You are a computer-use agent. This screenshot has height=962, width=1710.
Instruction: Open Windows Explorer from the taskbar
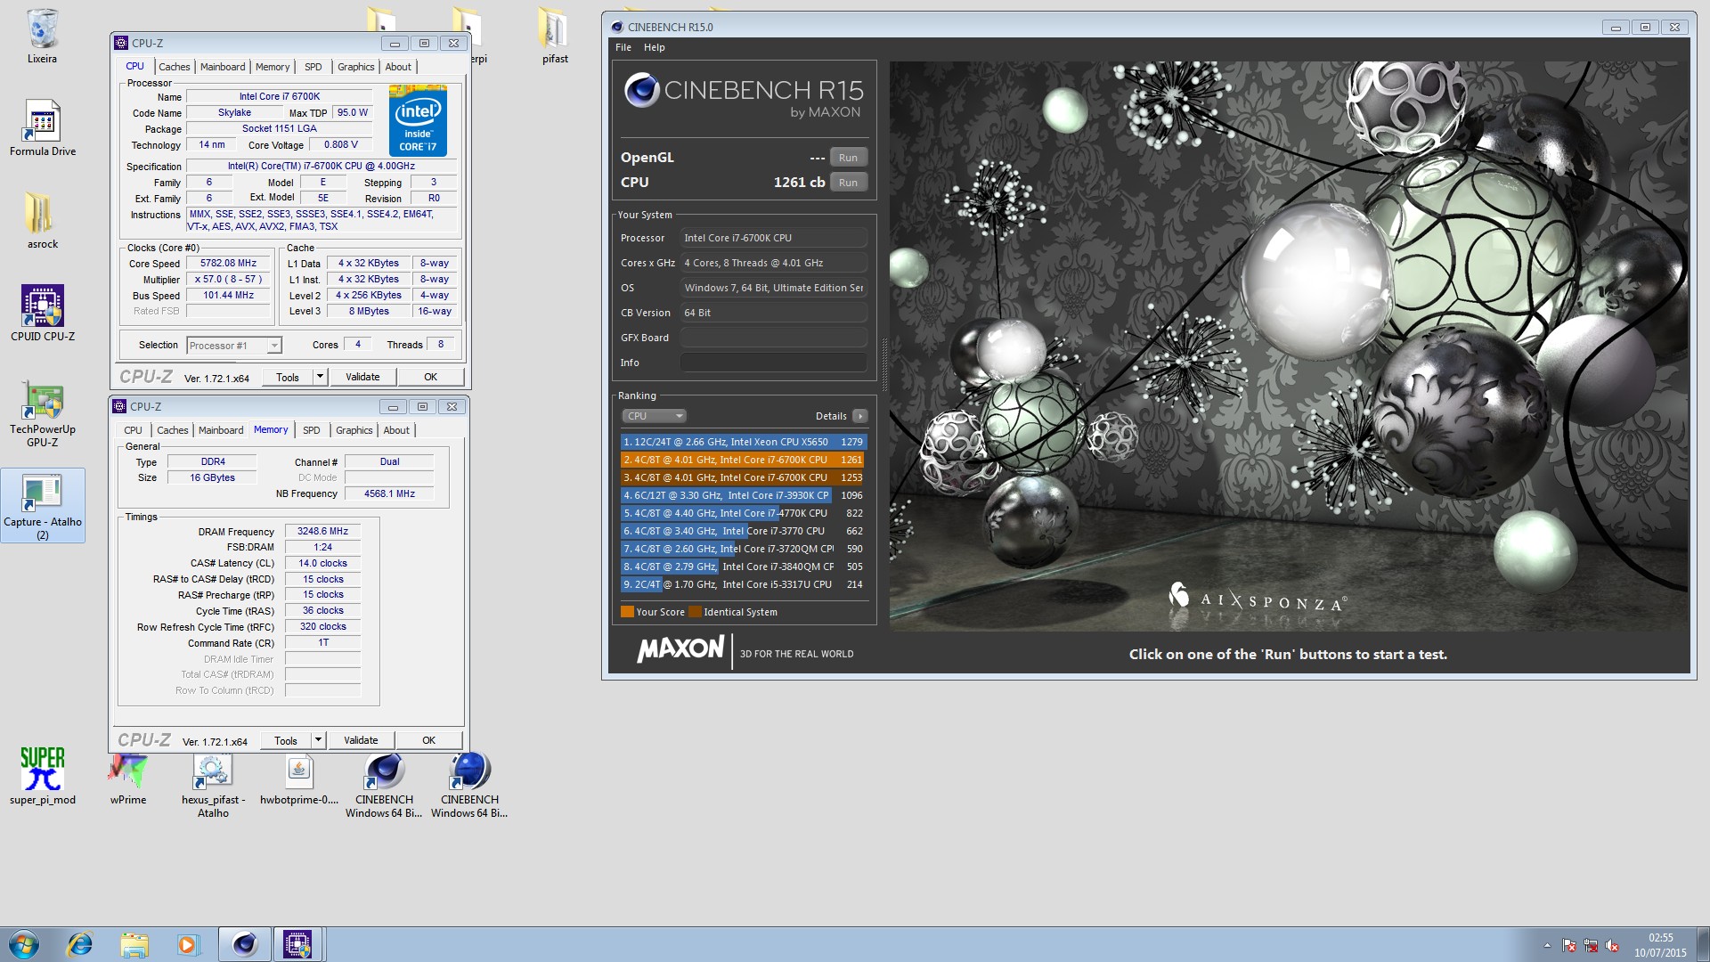(x=134, y=944)
